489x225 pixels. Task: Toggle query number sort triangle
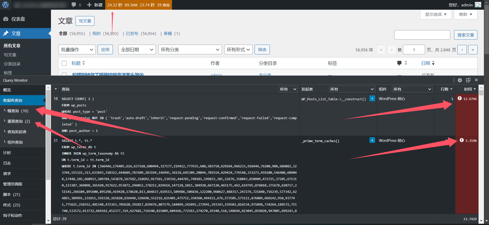point(56,89)
